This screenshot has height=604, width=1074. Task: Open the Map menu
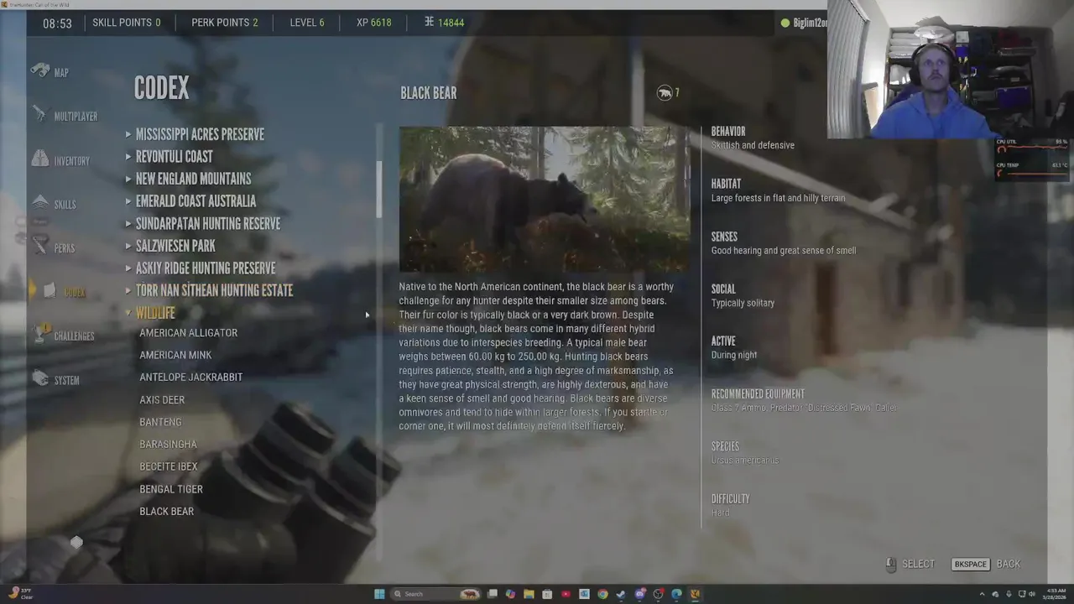(61, 73)
